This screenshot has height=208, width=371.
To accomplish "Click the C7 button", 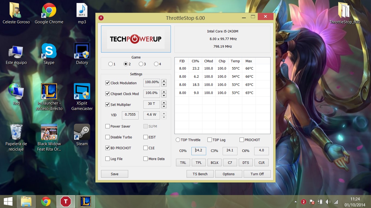I will [230, 162].
